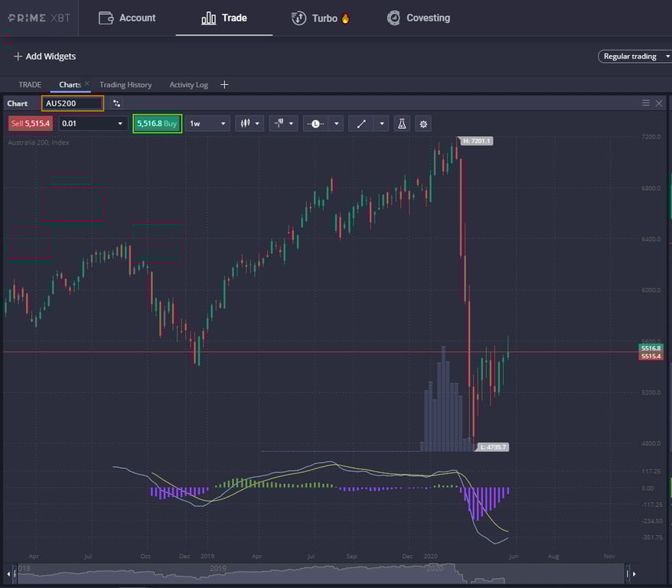Screen dimensions: 672x588
Task: Click the Covesting icon in top navigation
Action: click(418, 17)
